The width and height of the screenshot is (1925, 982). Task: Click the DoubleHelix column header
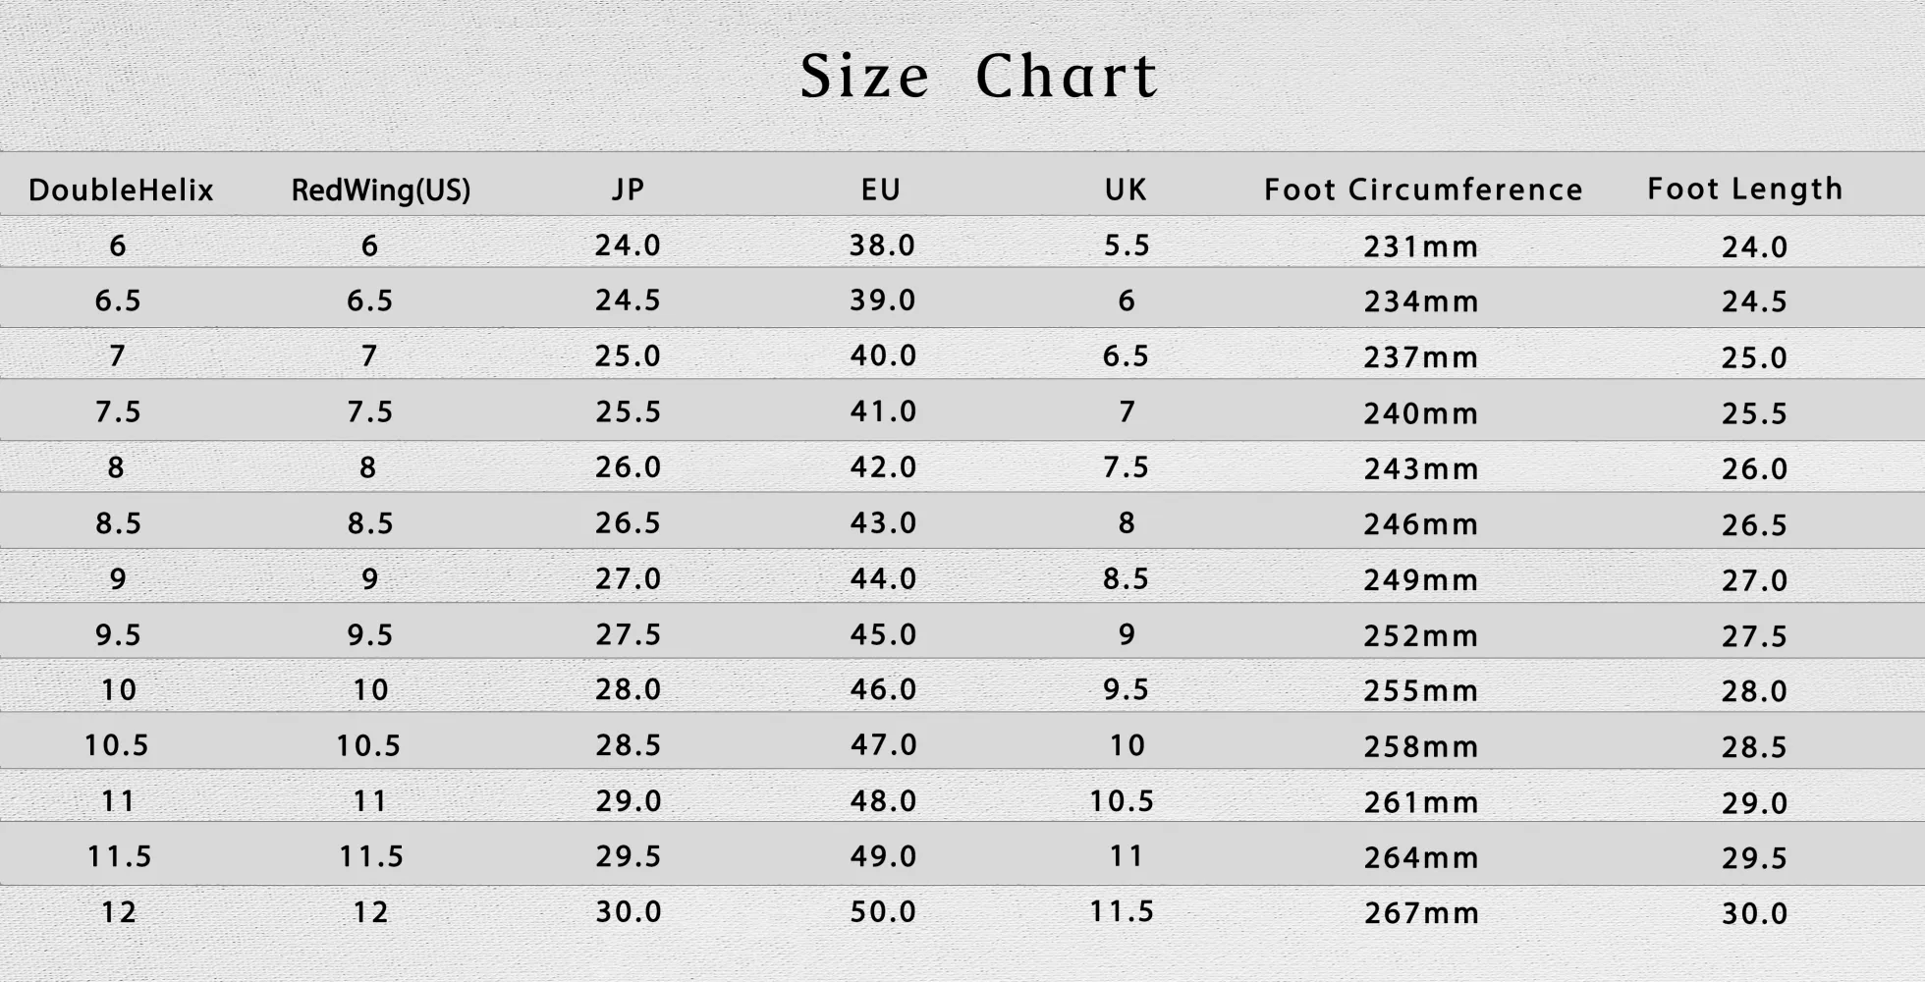point(121,190)
